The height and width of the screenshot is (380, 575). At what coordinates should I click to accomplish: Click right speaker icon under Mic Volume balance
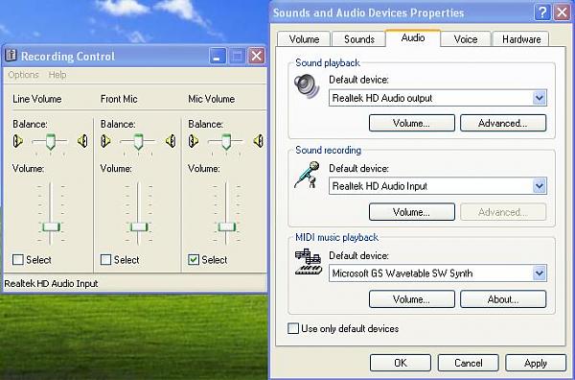(259, 141)
